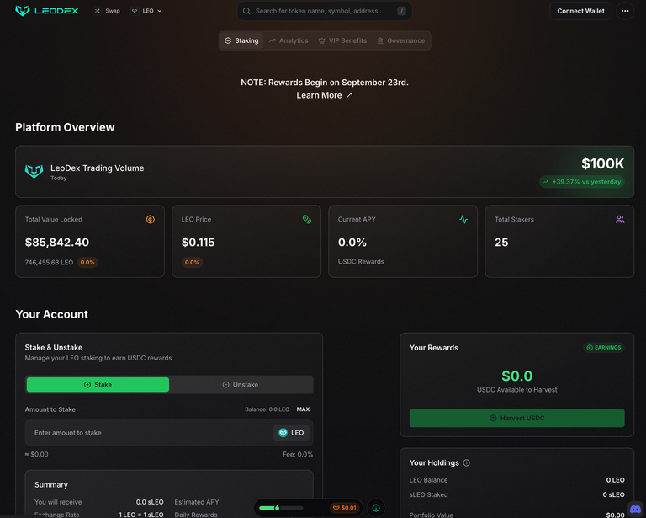Viewport: 646px width, 518px height.
Task: Click the magnifier icon in search bar
Action: [x=246, y=11]
